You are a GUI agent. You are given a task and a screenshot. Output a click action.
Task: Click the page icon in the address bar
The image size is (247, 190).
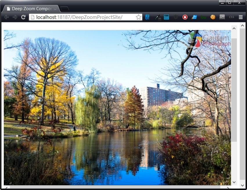click(33, 17)
